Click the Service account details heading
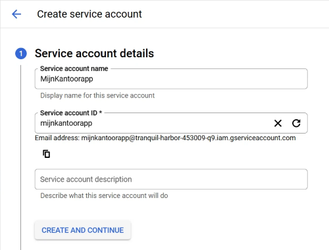329x250 pixels. point(94,53)
